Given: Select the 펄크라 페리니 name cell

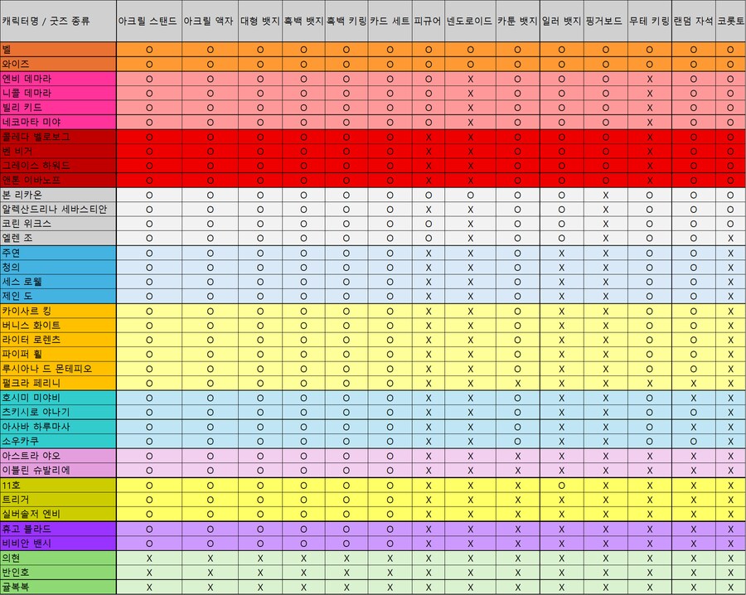Looking at the screenshot, I should pyautogui.click(x=58, y=383).
